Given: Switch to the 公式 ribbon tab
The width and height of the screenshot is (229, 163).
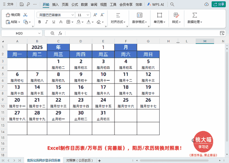Looking at the screenshot, I should (x=75, y=5).
